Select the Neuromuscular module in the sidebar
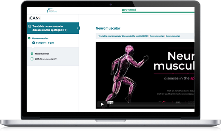The width and height of the screenshot is (221, 133). (x=40, y=38)
